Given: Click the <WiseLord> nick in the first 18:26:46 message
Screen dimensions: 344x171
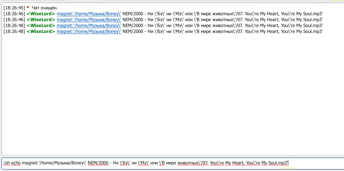Looking at the screenshot, I should [x=41, y=14].
